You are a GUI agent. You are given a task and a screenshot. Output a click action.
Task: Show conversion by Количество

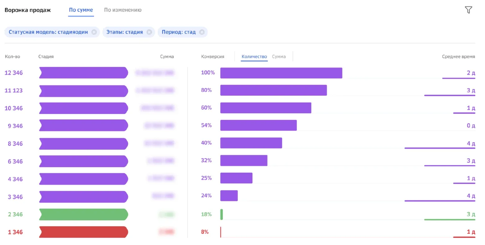coord(254,56)
